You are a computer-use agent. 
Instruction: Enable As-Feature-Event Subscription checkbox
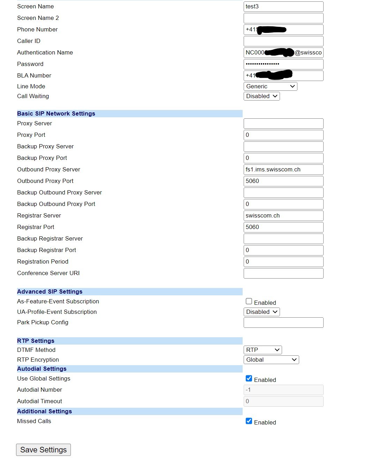pyautogui.click(x=249, y=301)
